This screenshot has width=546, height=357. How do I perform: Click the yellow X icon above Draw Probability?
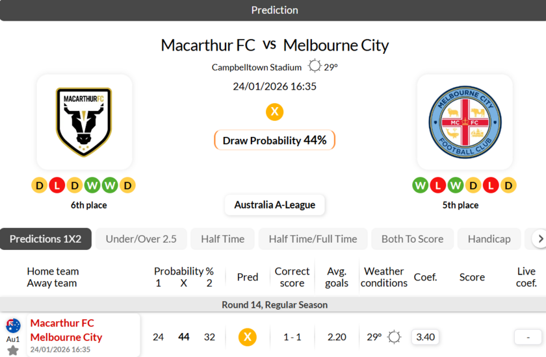pos(274,112)
